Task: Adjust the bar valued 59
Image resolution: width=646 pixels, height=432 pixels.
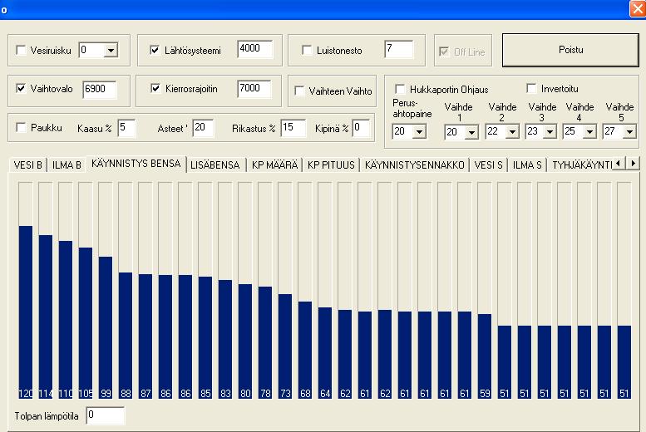Action: [x=485, y=290]
